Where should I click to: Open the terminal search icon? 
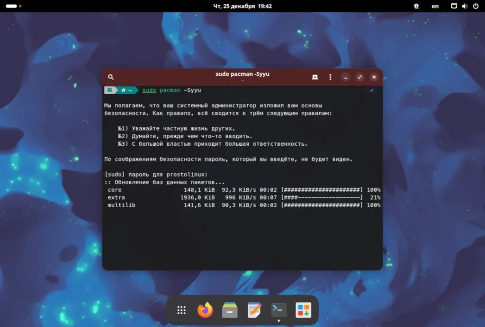(111, 77)
